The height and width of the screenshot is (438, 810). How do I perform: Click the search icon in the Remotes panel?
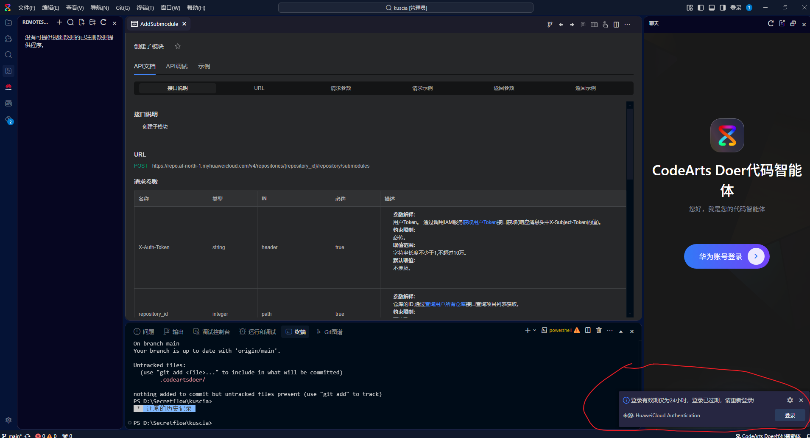pos(70,22)
